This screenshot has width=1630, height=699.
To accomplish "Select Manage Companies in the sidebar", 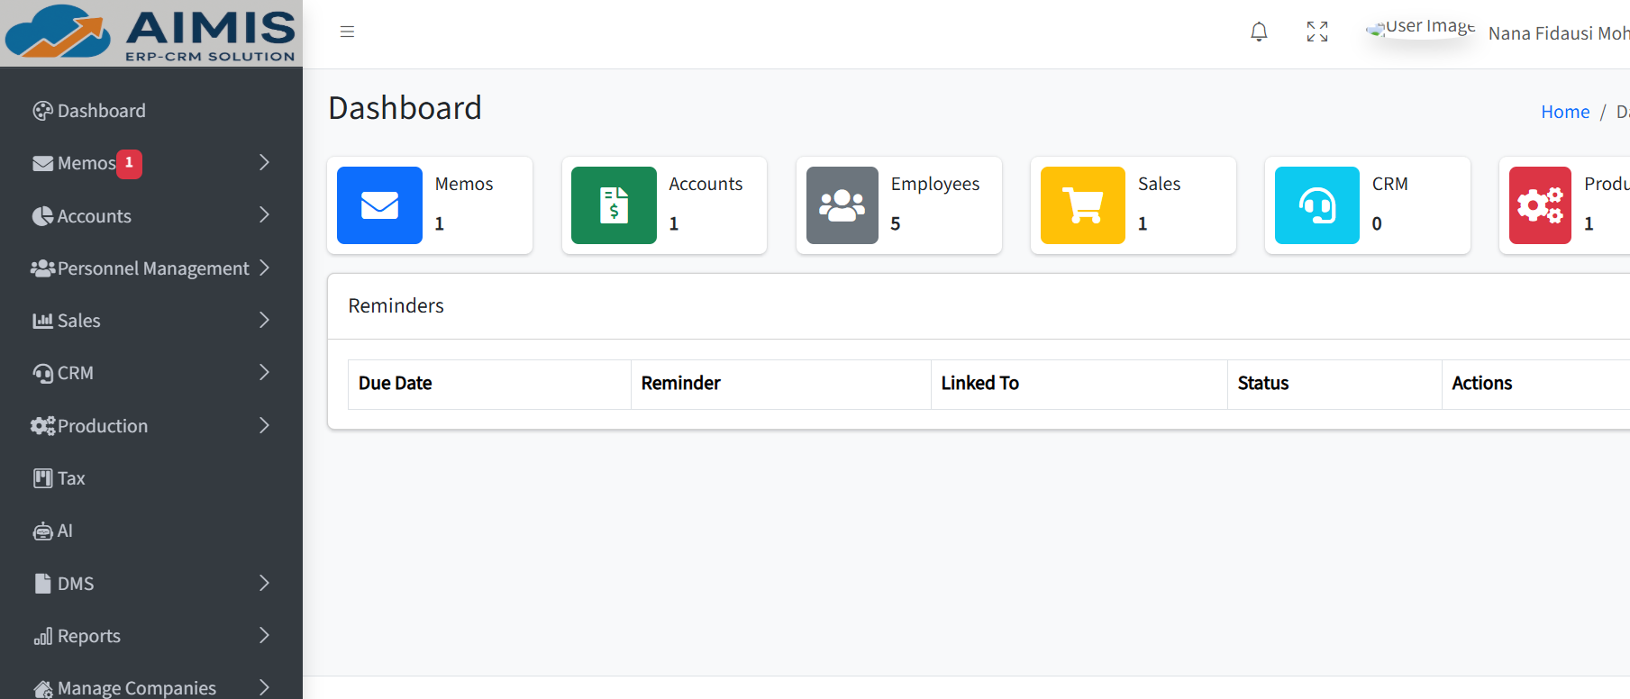I will click(137, 685).
